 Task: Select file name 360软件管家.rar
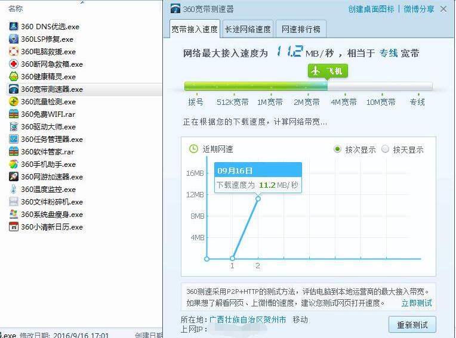[47, 151]
